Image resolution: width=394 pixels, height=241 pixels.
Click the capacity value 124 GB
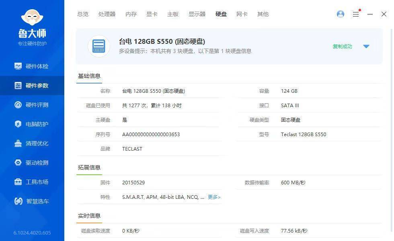point(289,91)
